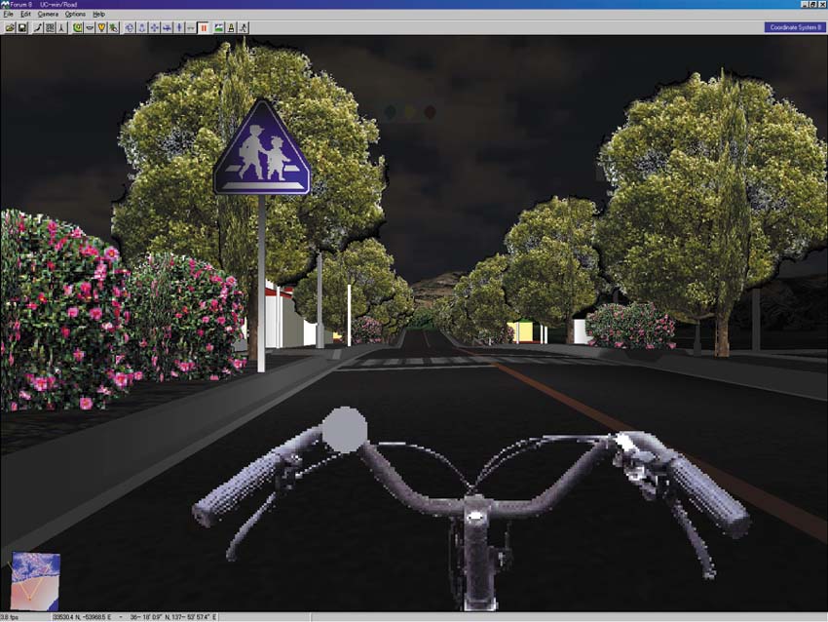Click the grey dash toolbar icon
Viewport: 828px width, 622px height.
[x=191, y=28]
